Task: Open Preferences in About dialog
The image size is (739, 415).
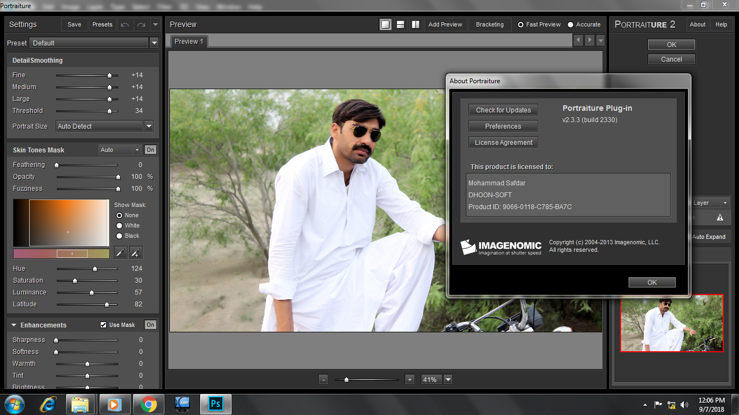Action: click(x=503, y=126)
